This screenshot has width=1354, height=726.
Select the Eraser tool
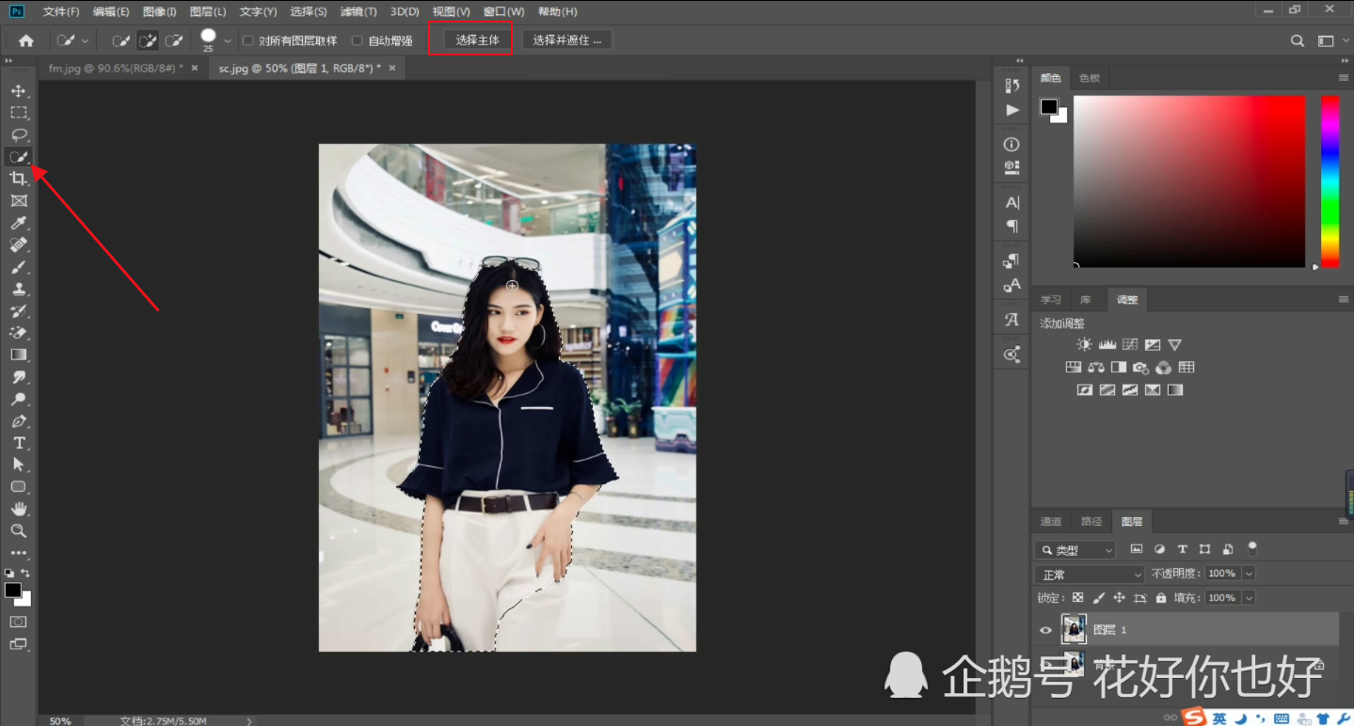click(x=18, y=333)
